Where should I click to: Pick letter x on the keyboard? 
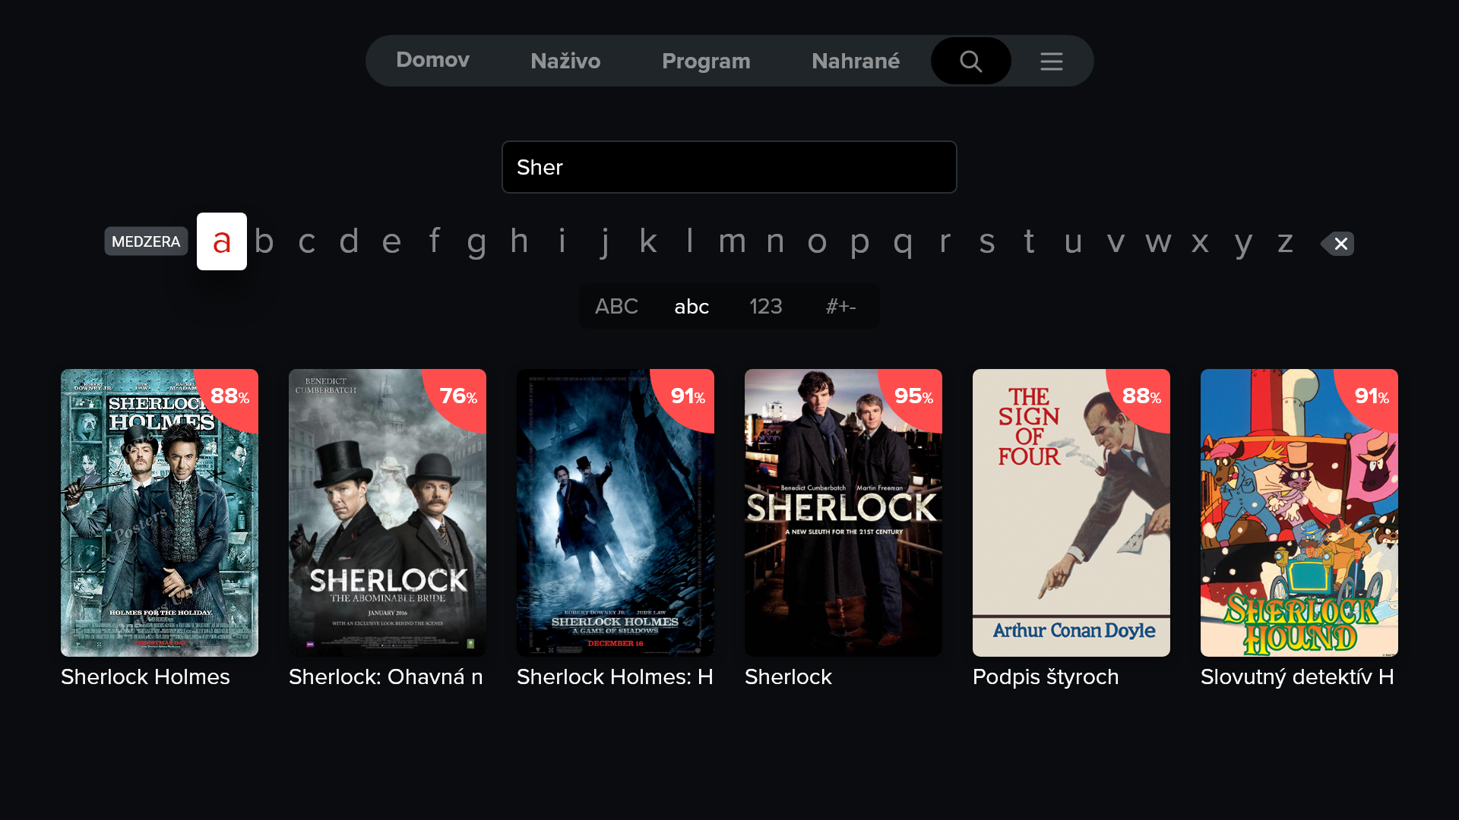pyautogui.click(x=1200, y=241)
